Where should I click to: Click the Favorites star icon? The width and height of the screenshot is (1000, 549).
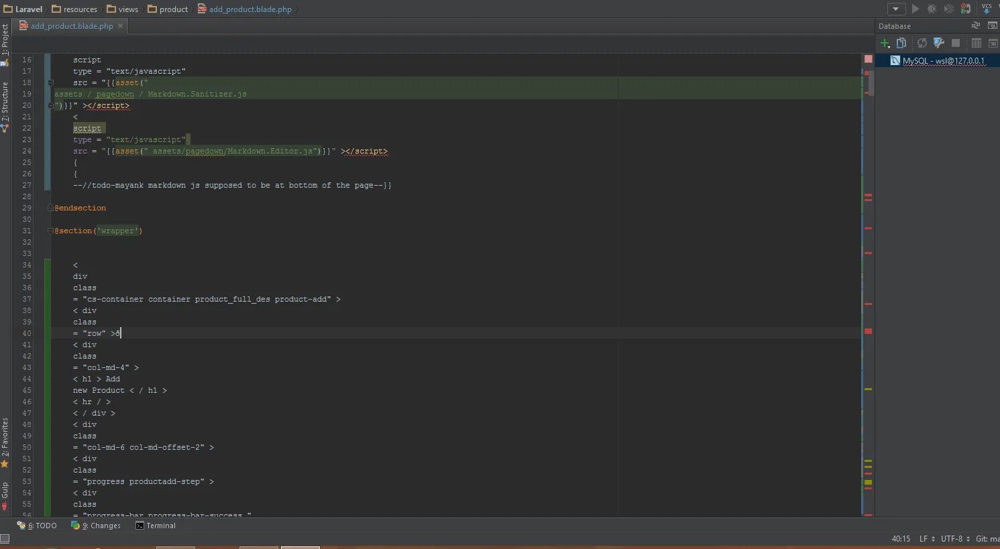pos(5,464)
